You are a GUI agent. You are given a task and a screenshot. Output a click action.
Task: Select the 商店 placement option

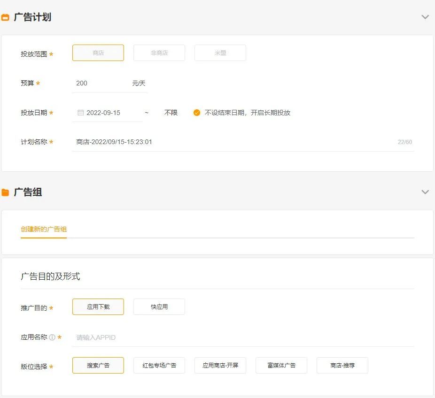click(98, 53)
